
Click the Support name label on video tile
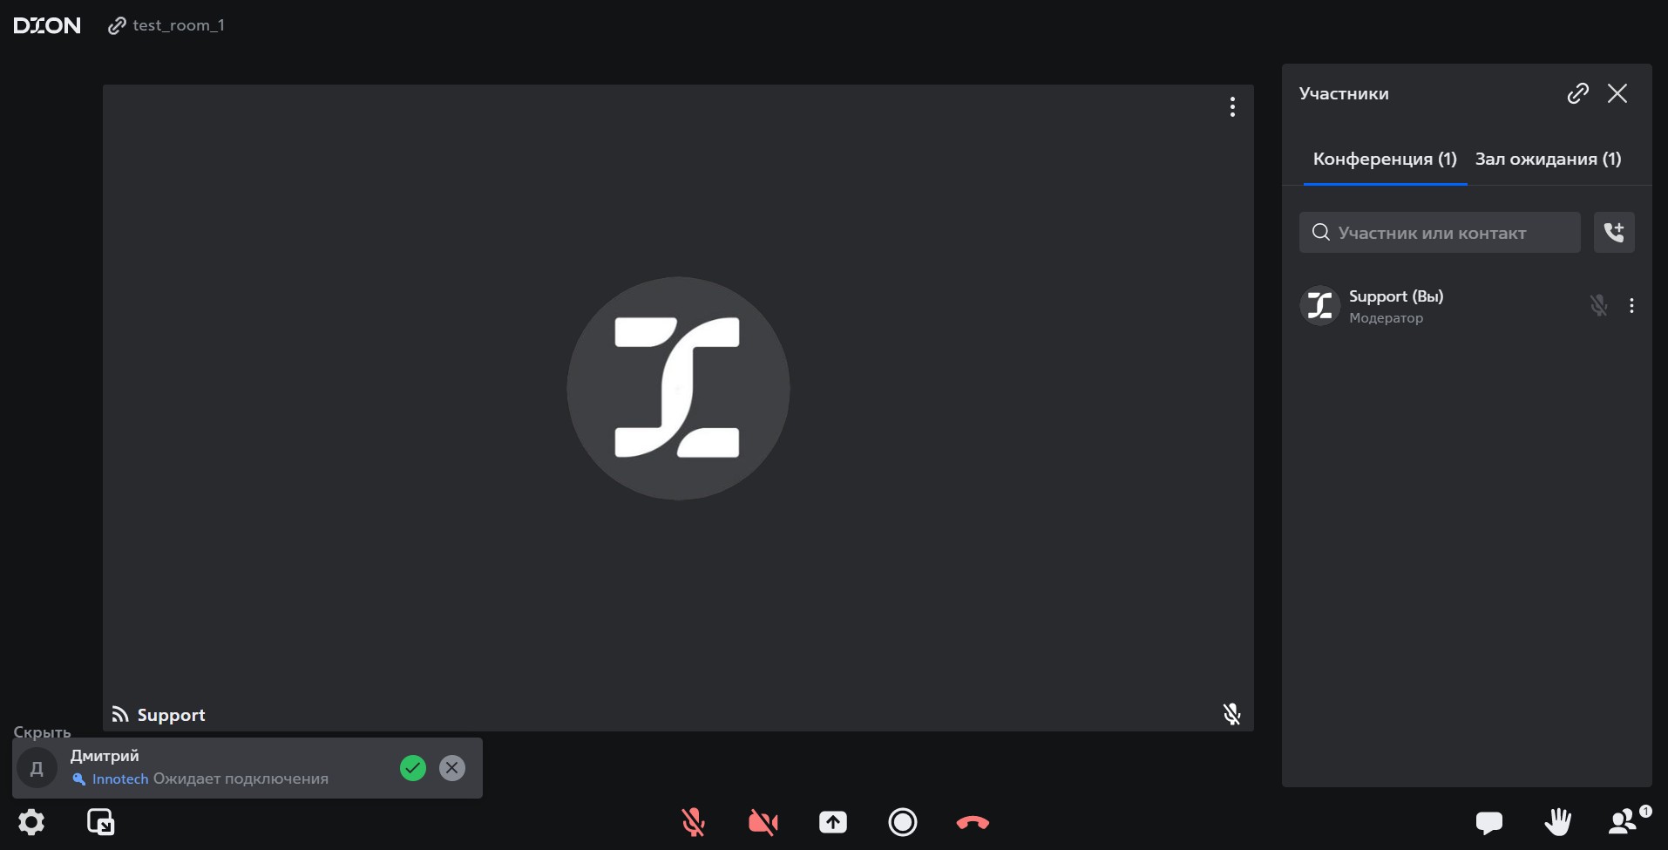coord(171,715)
